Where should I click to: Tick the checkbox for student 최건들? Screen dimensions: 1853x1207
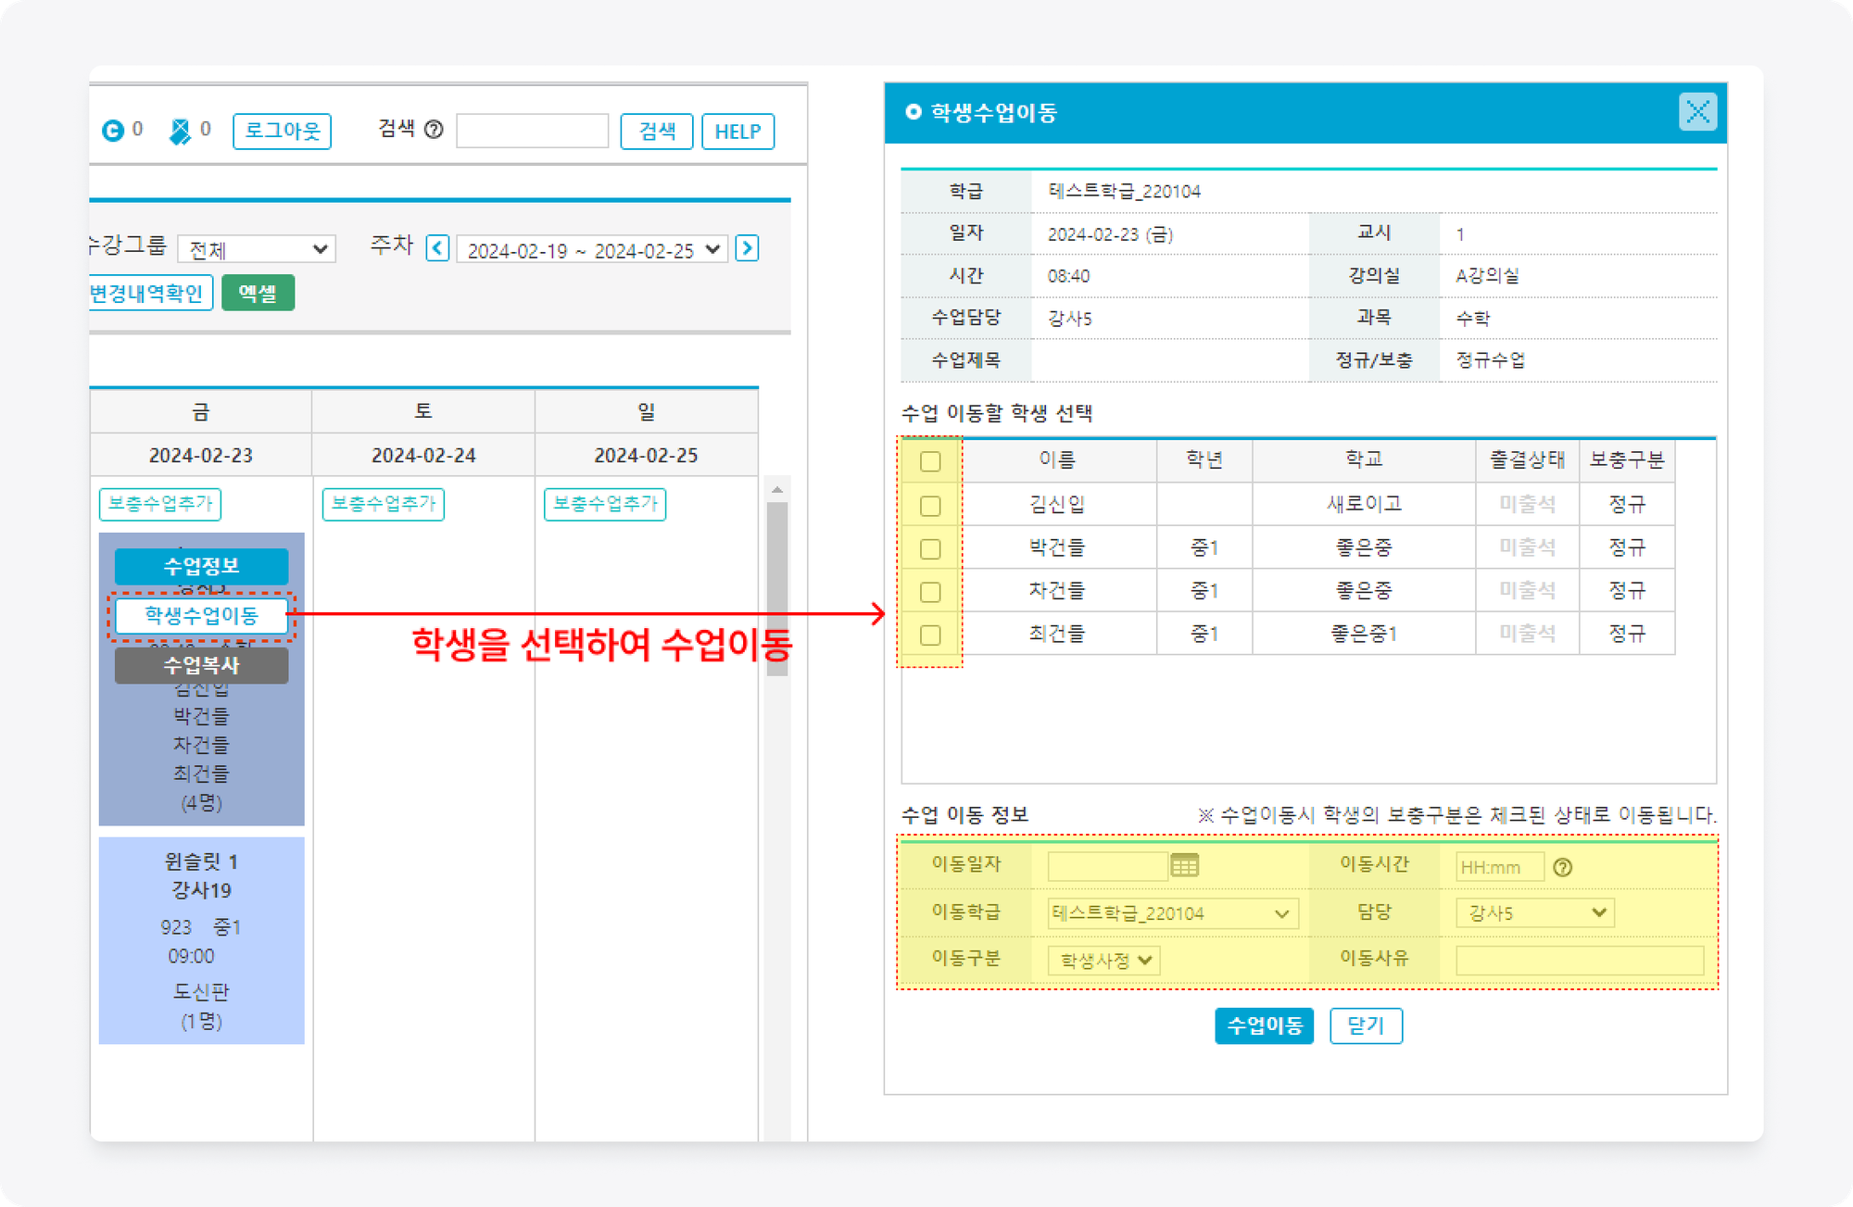(x=930, y=635)
